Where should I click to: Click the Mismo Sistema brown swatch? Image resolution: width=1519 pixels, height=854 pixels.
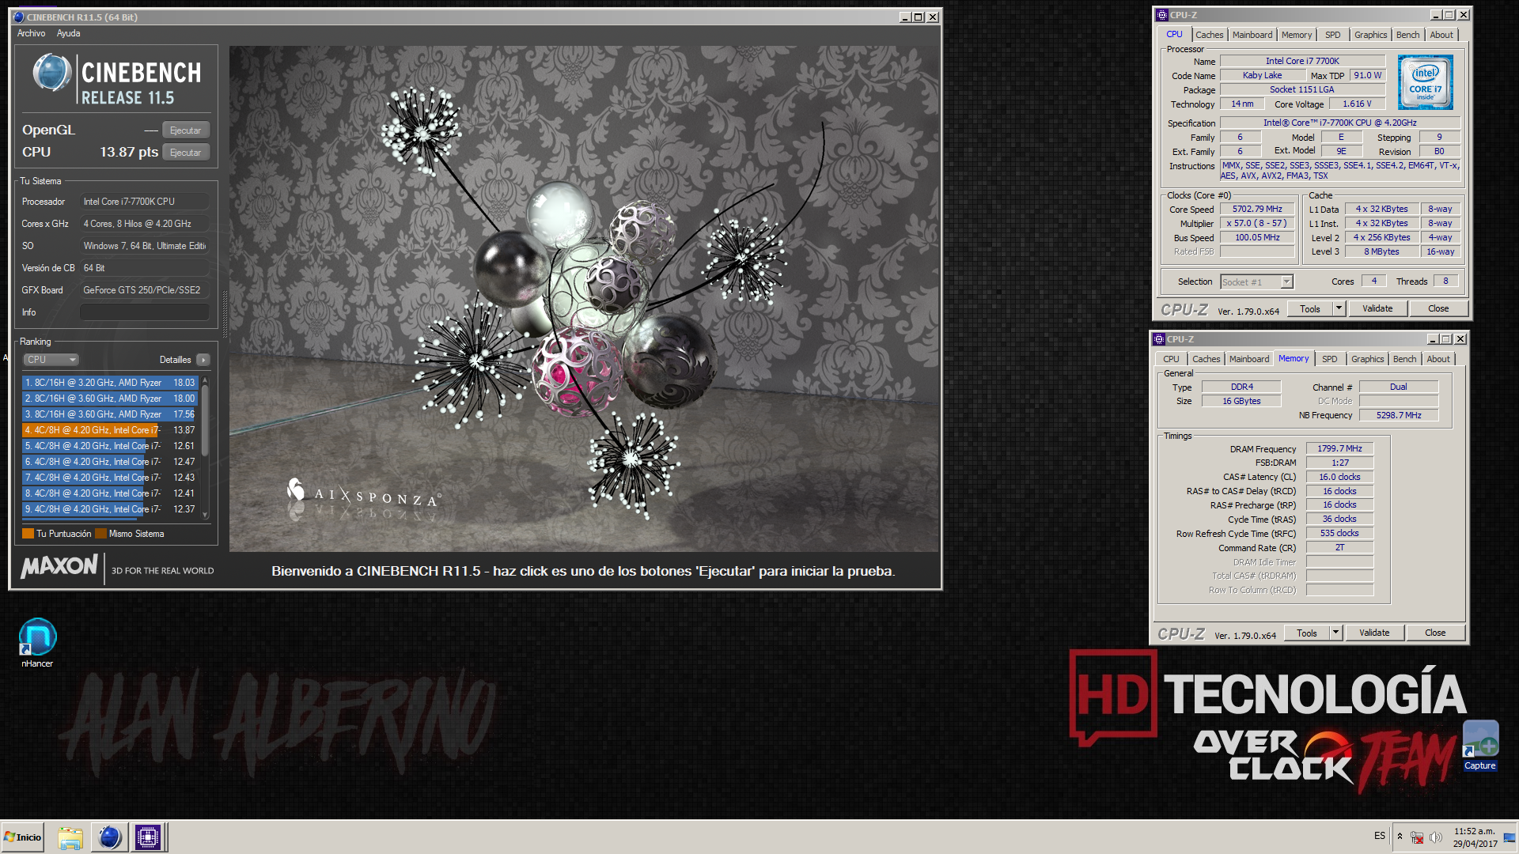[100, 534]
